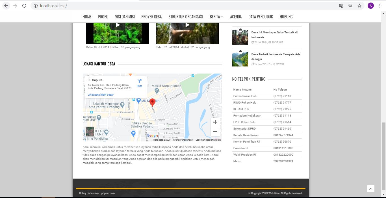Zoom in on the map with plus button

tap(215, 122)
